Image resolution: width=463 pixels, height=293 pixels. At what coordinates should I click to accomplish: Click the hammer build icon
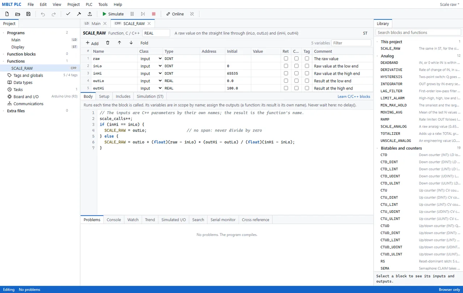tap(79, 14)
